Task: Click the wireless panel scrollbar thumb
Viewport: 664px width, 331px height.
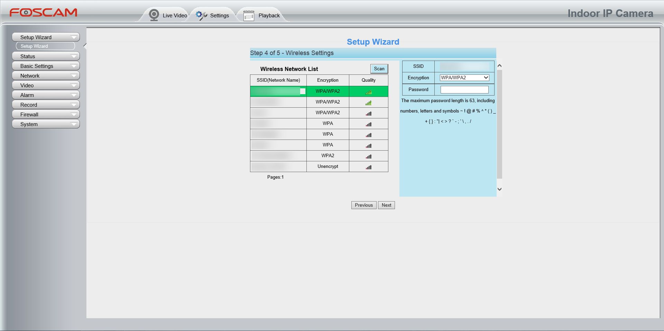Action: click(499, 125)
